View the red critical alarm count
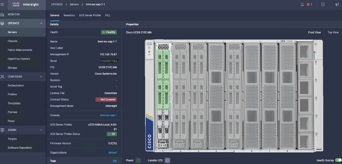Viewport: 342px width, 164px height. 309,4
